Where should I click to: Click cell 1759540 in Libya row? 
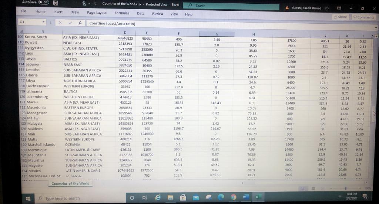click(x=147, y=81)
